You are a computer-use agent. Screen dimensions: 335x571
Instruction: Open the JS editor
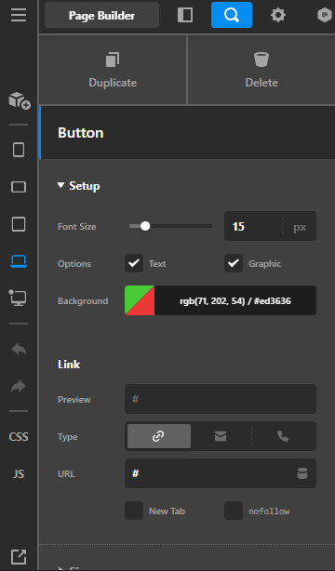click(x=19, y=473)
